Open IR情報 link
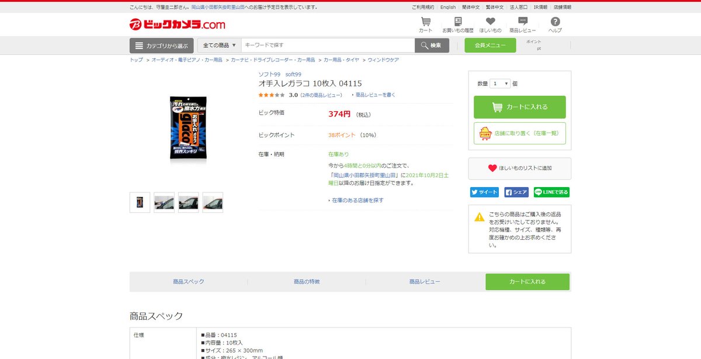 [x=540, y=8]
